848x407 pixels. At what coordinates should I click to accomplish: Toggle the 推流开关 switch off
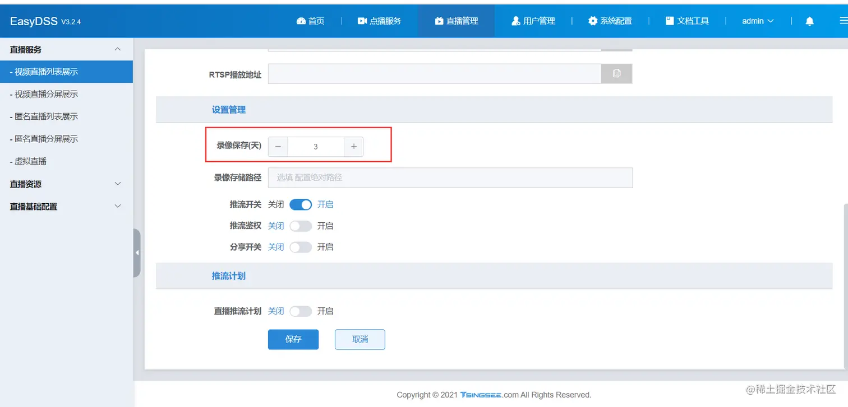(301, 205)
